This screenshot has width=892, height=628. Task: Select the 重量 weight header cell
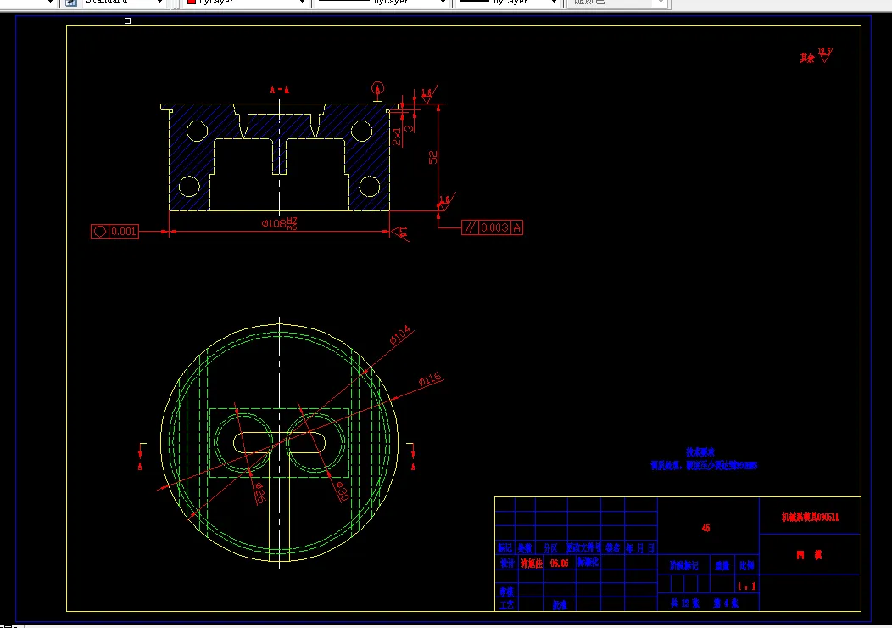click(x=722, y=565)
